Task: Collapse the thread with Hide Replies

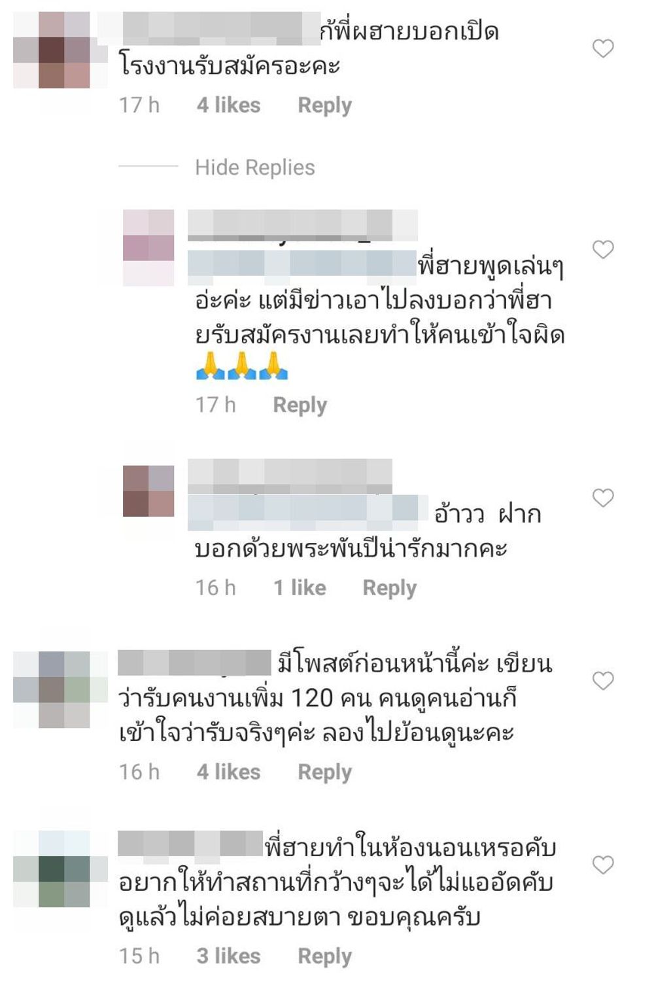Action: 255,167
